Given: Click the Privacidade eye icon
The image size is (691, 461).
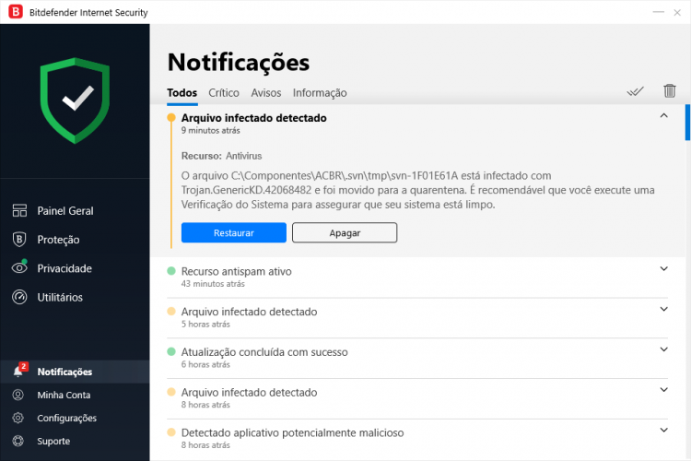Looking at the screenshot, I should [19, 267].
